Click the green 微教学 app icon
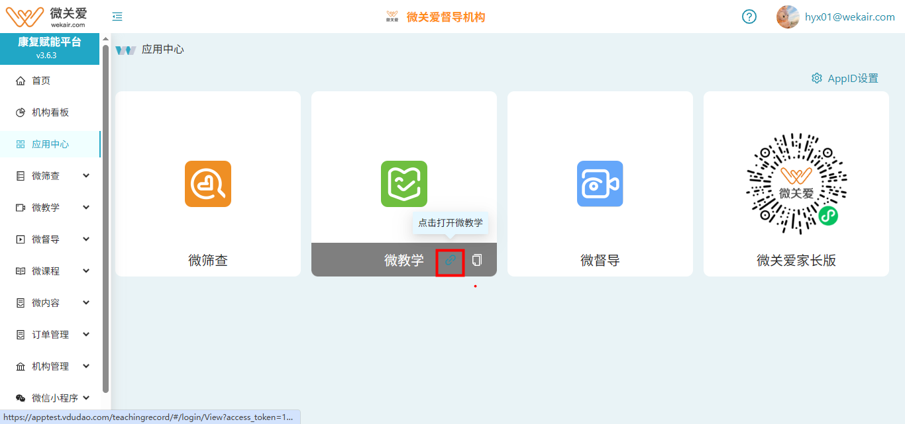Image resolution: width=905 pixels, height=424 pixels. point(404,184)
